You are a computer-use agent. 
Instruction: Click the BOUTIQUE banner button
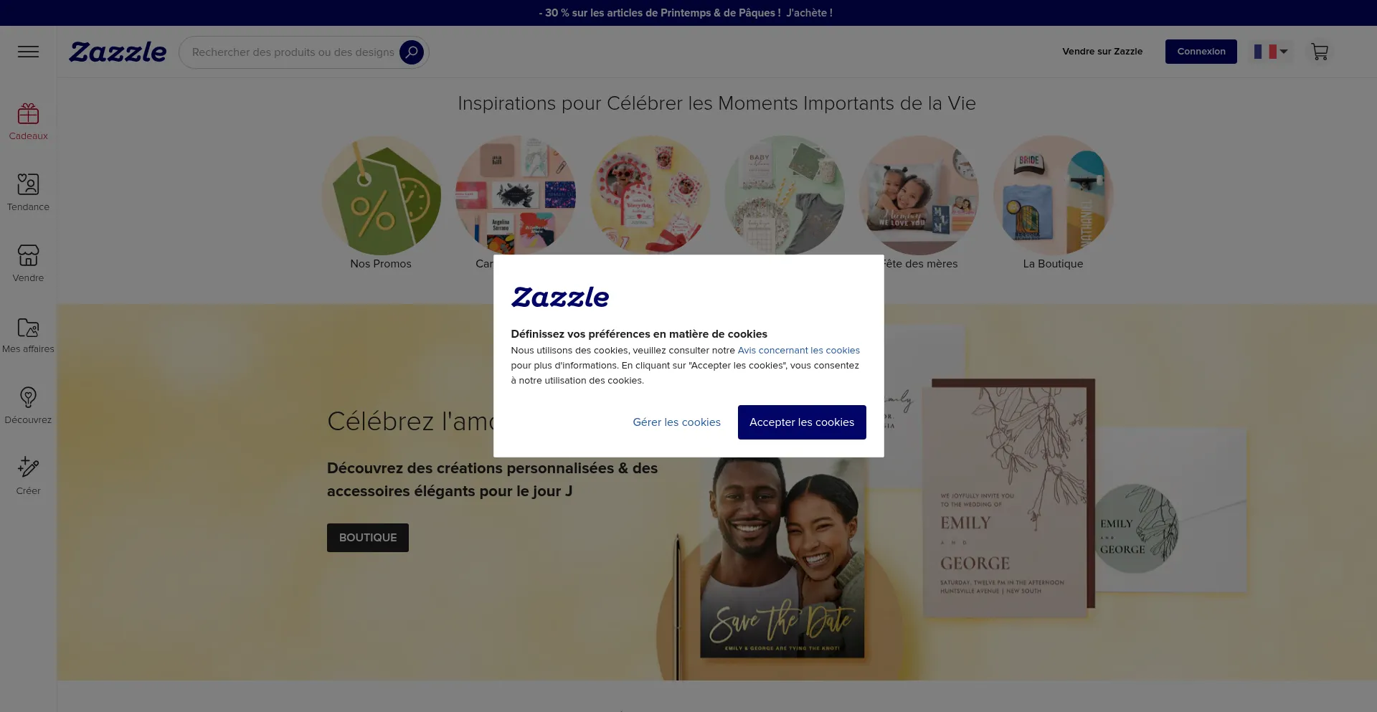click(x=368, y=538)
